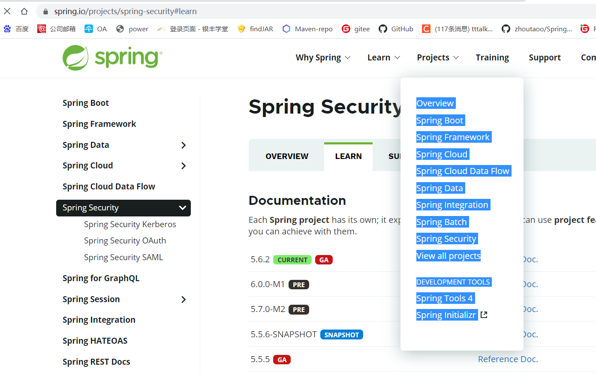Image resolution: width=596 pixels, height=375 pixels.
Task: Stop page loading with the X button
Action: [x=7, y=11]
